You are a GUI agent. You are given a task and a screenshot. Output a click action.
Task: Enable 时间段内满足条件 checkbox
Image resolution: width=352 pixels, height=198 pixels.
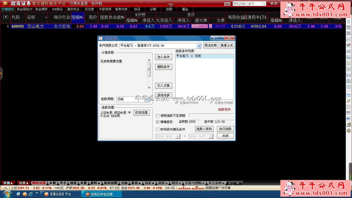tap(158, 129)
